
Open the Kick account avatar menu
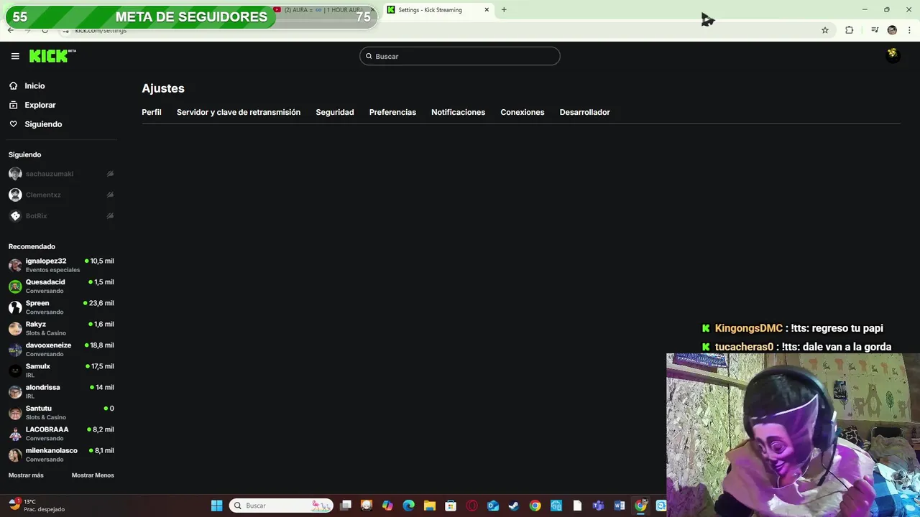[892, 54]
